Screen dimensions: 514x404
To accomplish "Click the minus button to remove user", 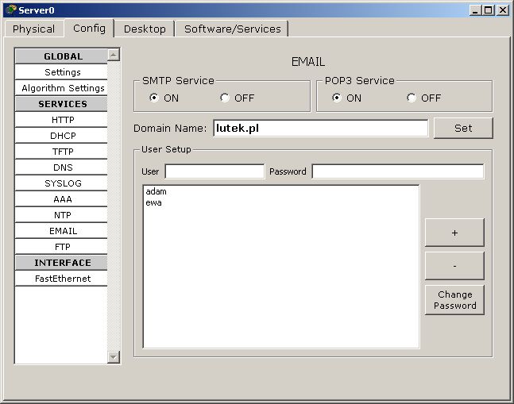I will click(x=454, y=266).
